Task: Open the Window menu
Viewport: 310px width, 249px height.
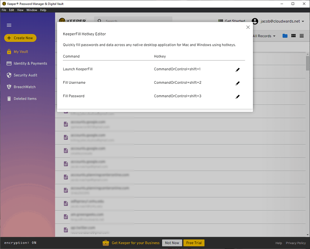Action: [32, 10]
